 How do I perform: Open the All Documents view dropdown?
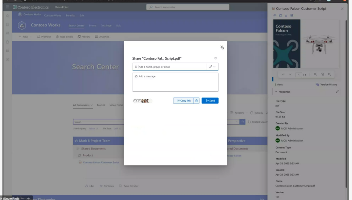(x=82, y=105)
